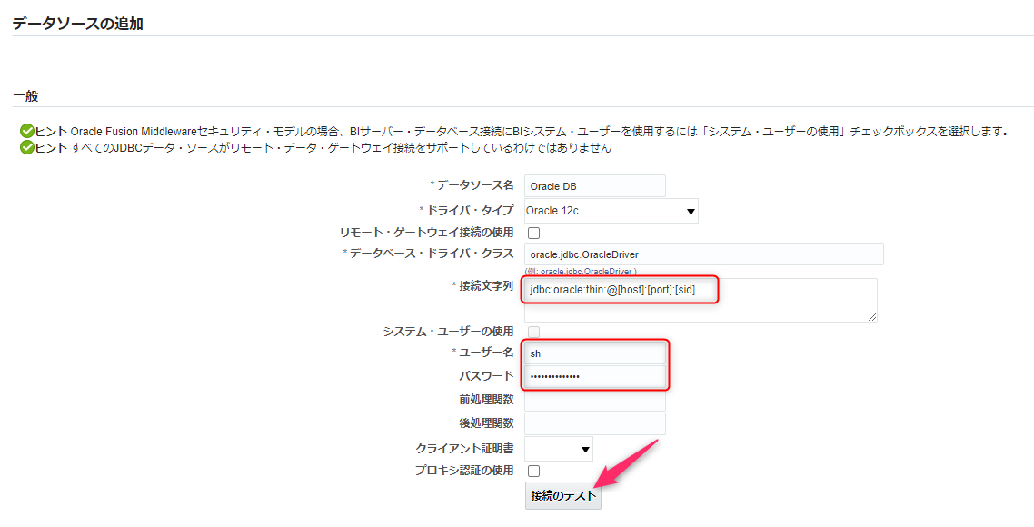This screenshot has width=1034, height=527.
Task: Click the example text oracle.jdbc.OracleDriver hint
Action: tap(581, 271)
